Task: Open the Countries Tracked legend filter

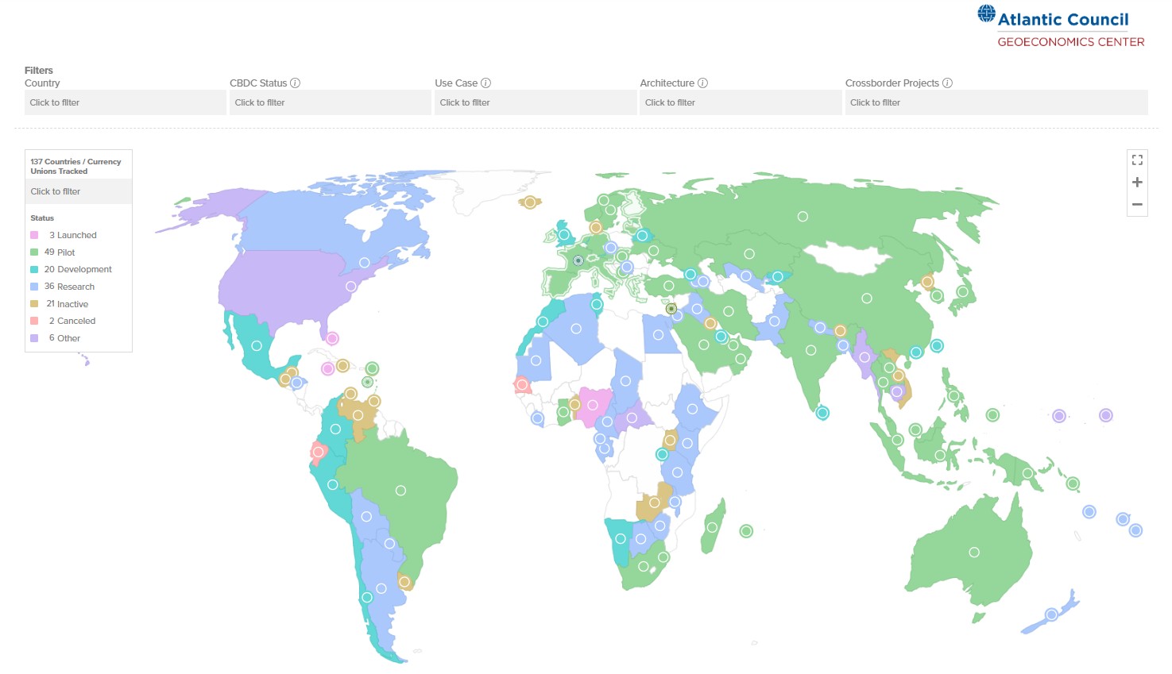Action: (x=78, y=191)
